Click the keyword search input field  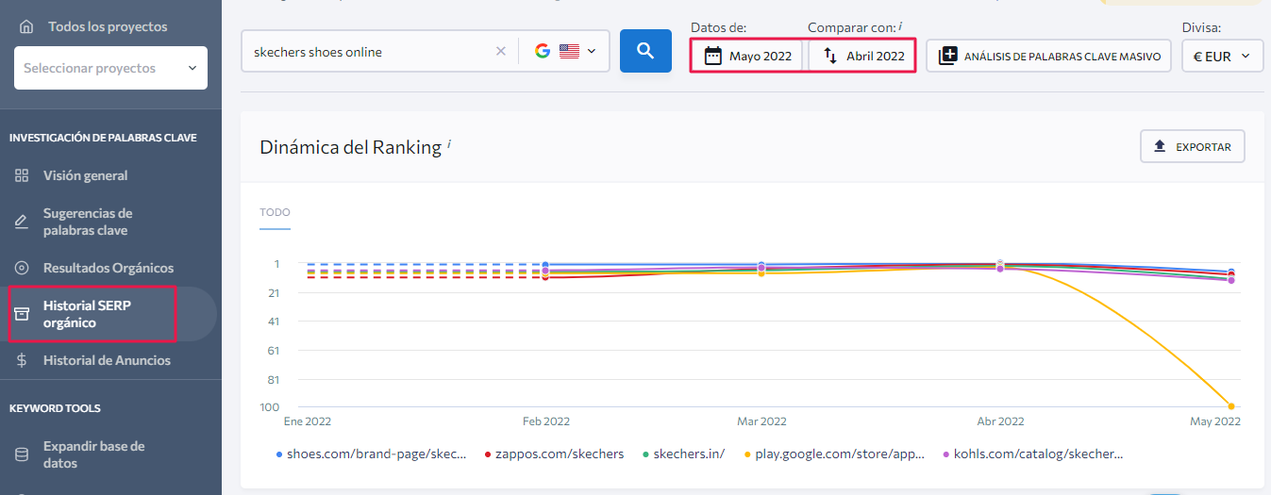[x=368, y=52]
